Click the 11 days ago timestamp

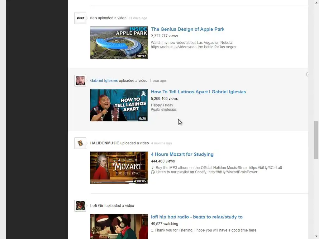pyautogui.click(x=138, y=18)
